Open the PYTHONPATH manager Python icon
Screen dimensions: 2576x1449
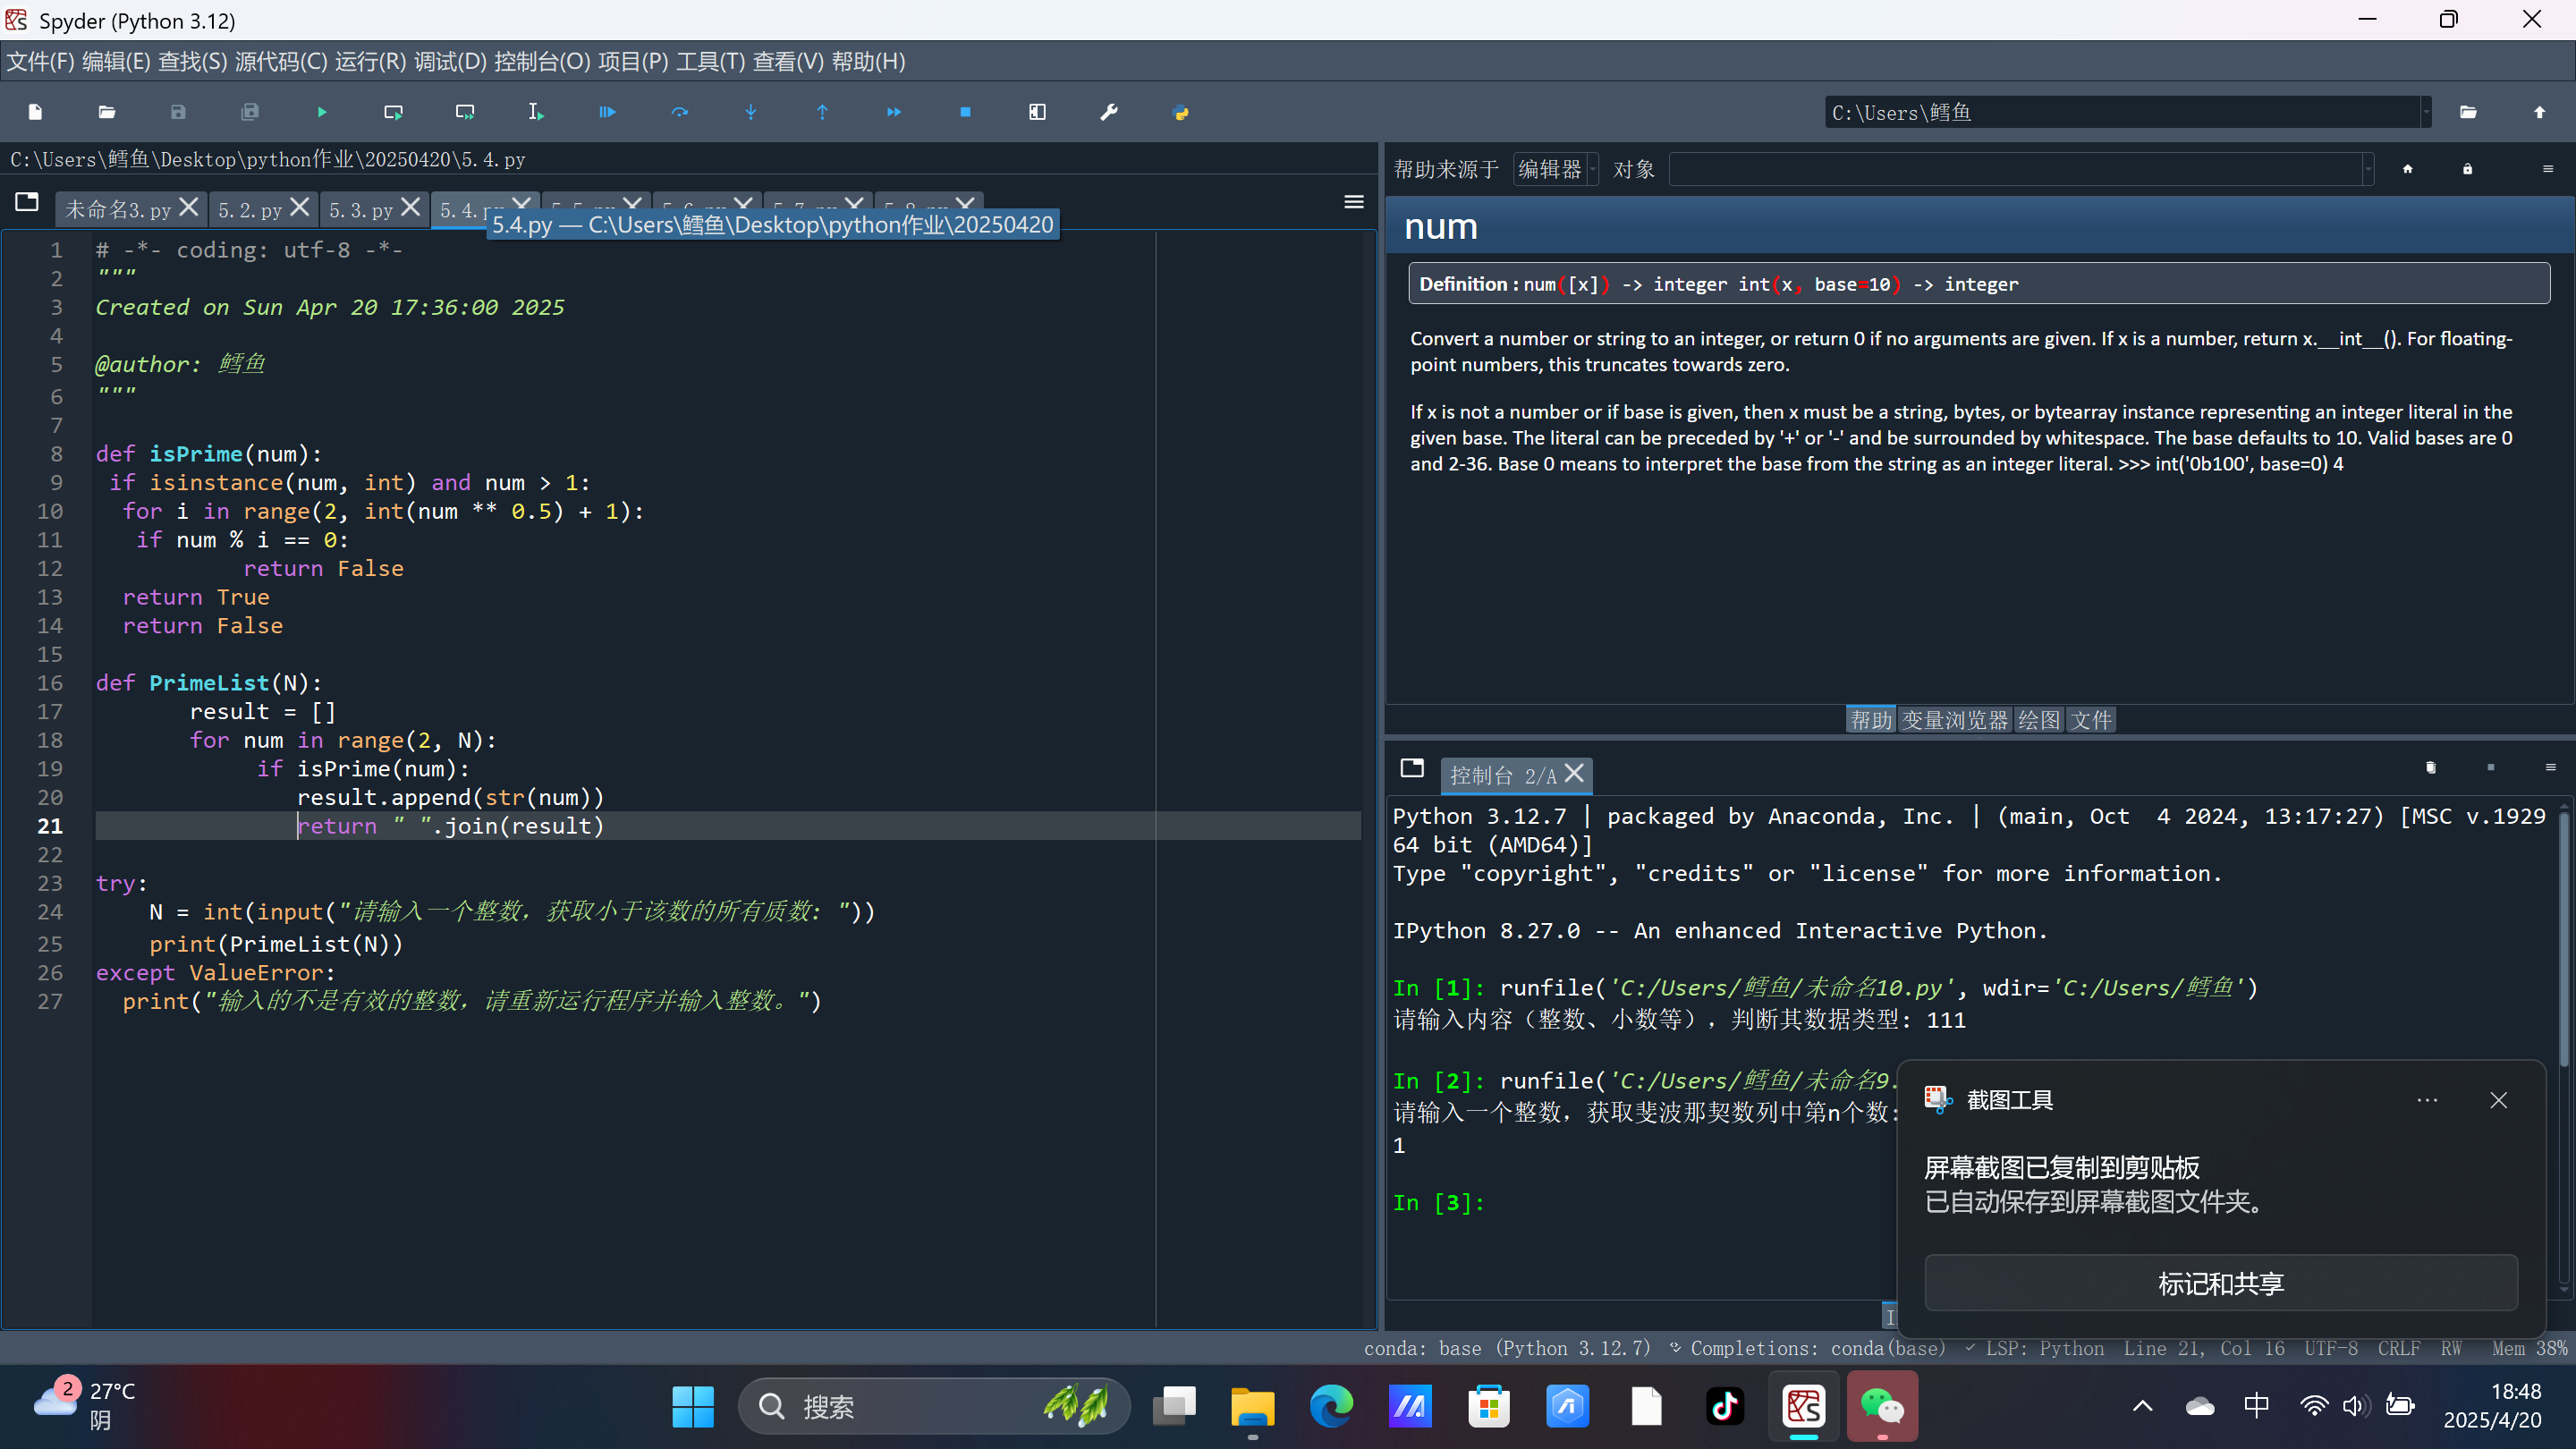click(x=1180, y=112)
